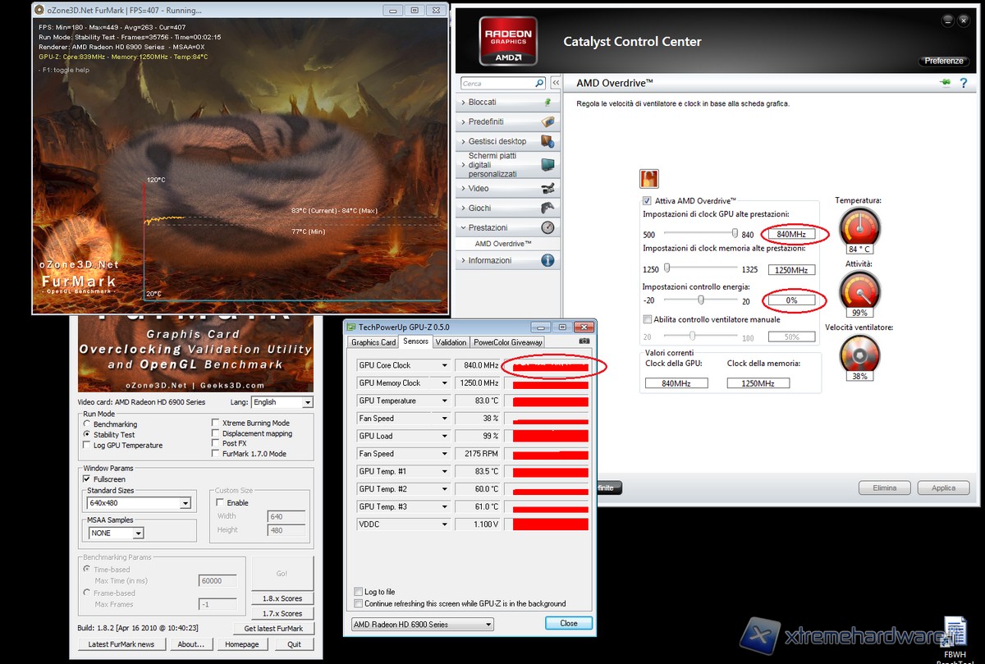985x664 pixels.
Task: Select the Benchmarking run mode radio button
Action: [x=87, y=424]
